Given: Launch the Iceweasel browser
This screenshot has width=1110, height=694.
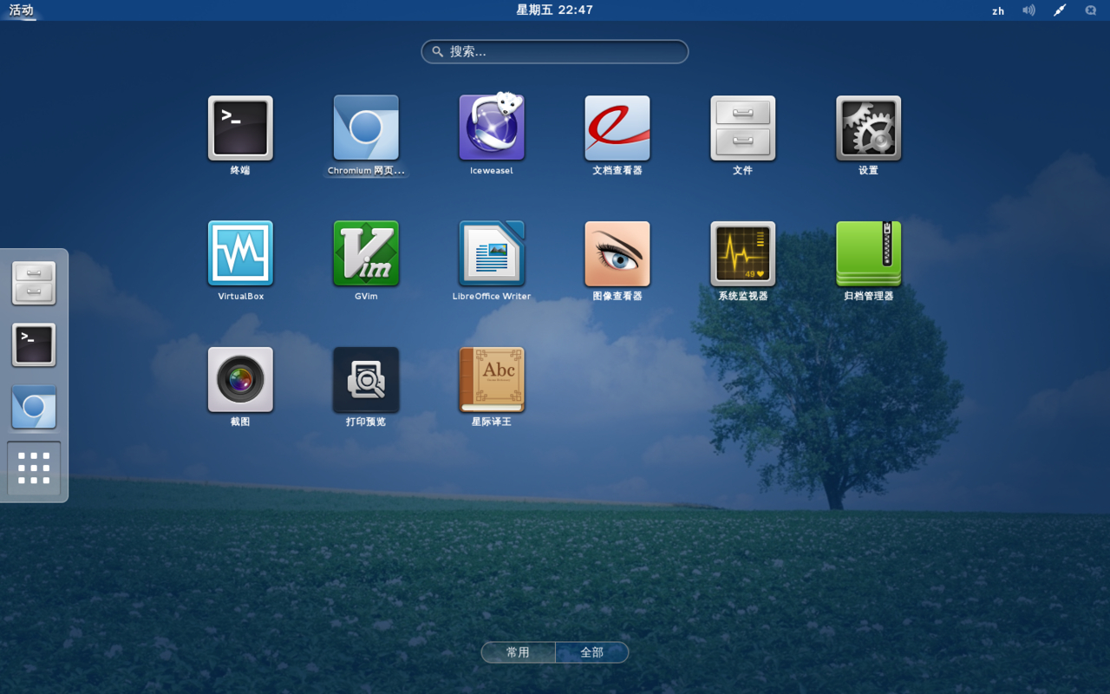Looking at the screenshot, I should tap(492, 128).
